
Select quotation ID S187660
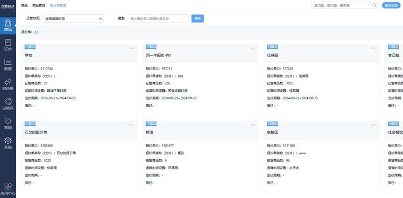pos(46,145)
